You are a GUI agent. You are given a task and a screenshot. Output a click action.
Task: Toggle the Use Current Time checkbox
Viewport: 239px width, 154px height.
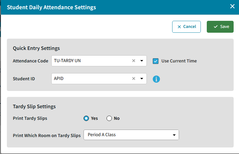[155, 61]
